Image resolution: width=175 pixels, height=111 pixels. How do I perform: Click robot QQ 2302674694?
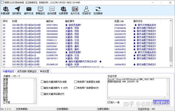120,31
